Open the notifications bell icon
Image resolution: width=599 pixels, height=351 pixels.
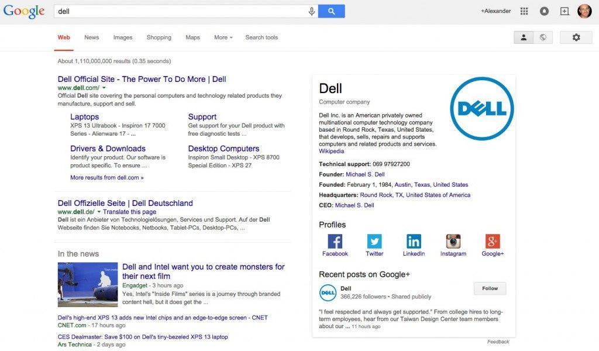coord(545,11)
